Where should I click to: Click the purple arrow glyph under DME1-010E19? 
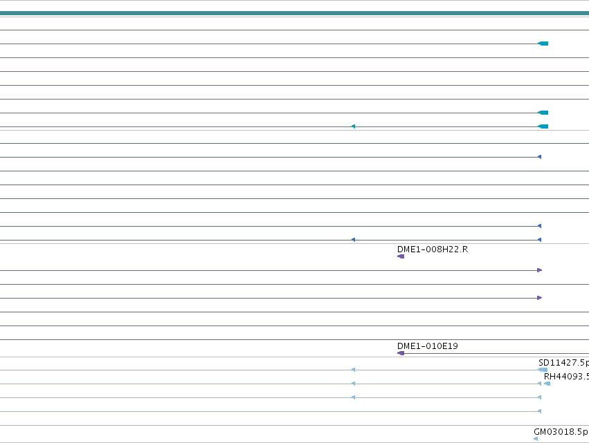401,353
